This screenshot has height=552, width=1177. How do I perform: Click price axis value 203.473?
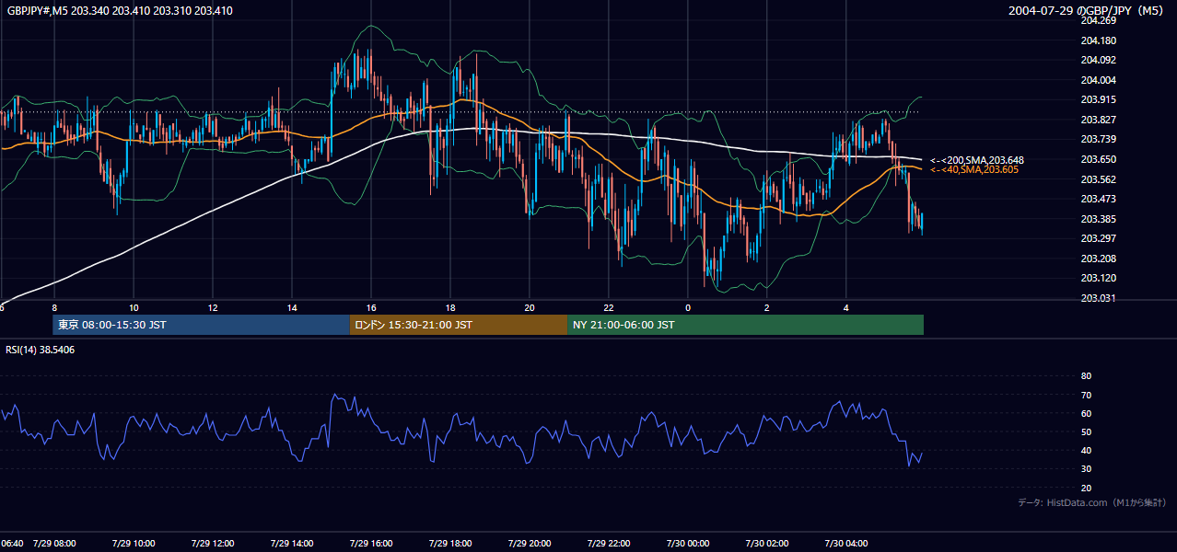pyautogui.click(x=1098, y=199)
